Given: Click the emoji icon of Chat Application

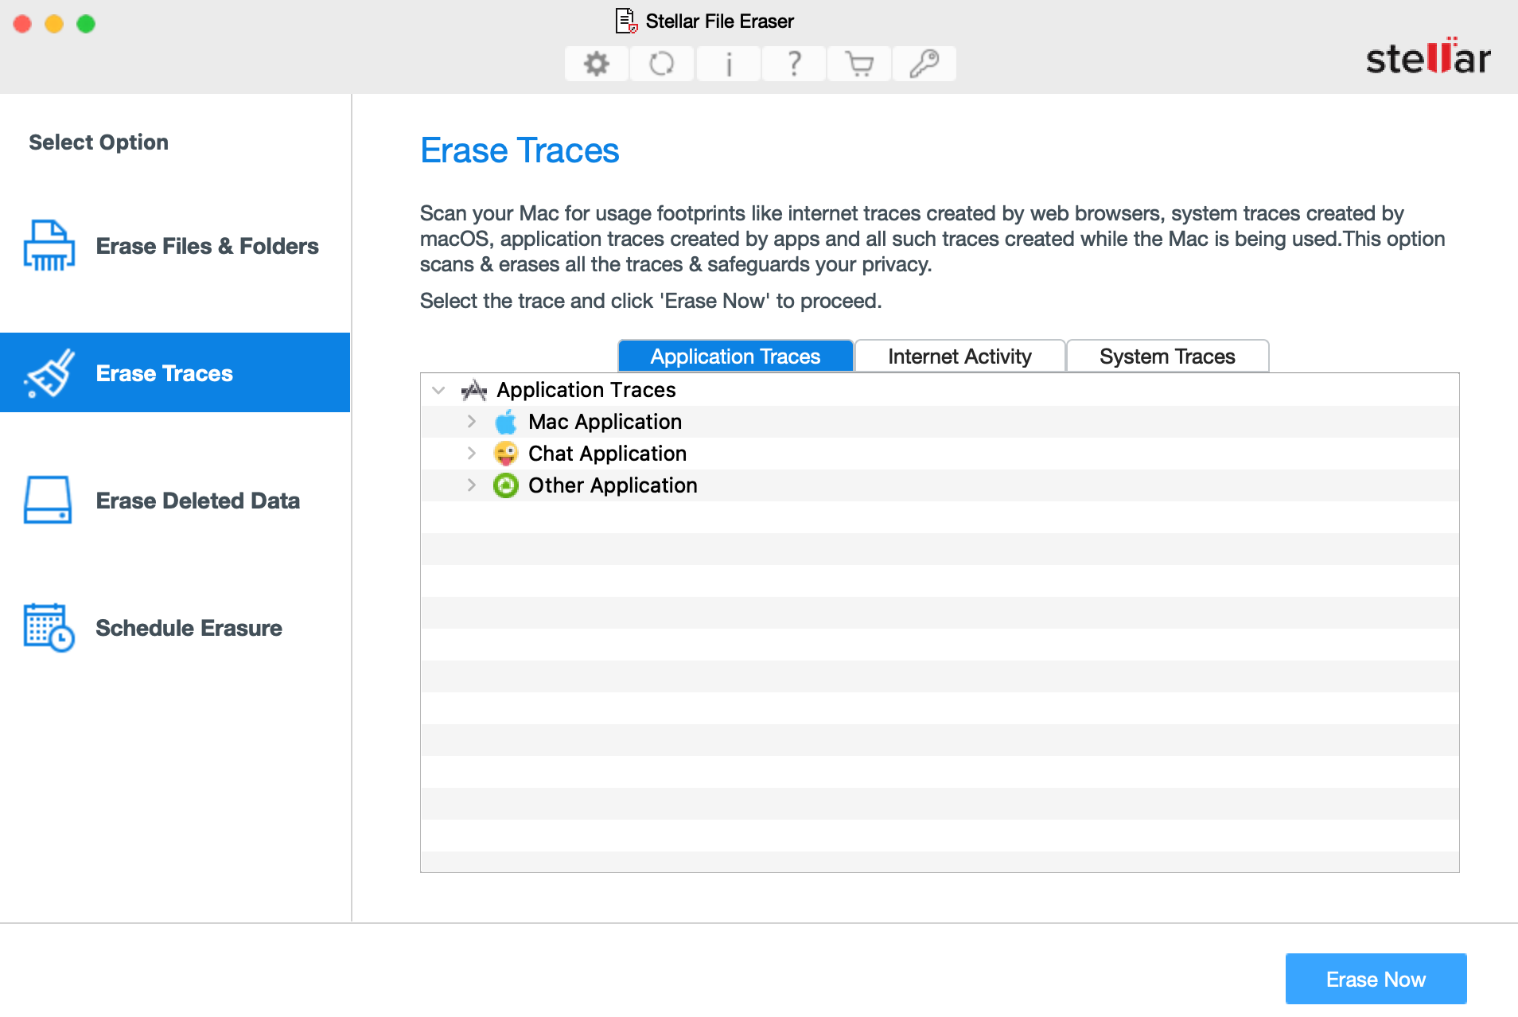Looking at the screenshot, I should (x=506, y=454).
